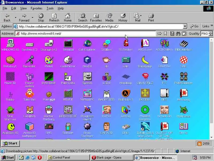
Task: Launch the Bananamp banana icon
Action: (x=145, y=62)
